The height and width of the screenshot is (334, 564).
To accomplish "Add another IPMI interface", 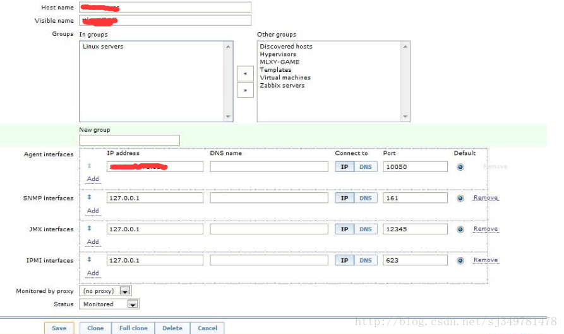I will tap(93, 273).
